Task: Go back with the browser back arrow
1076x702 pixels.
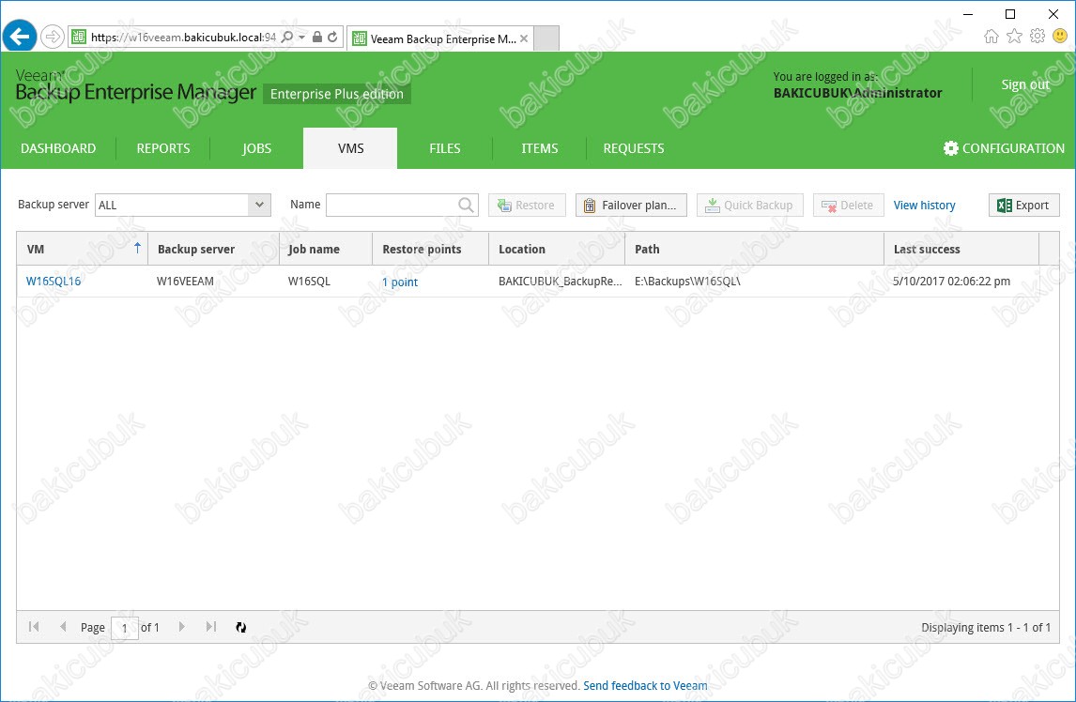Action: [x=20, y=37]
